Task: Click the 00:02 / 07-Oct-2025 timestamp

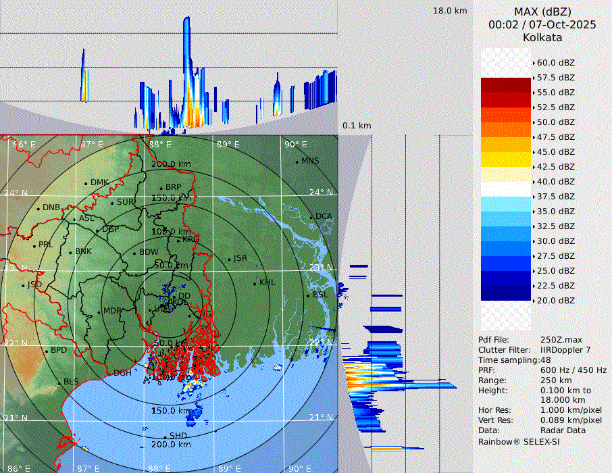Action: pyautogui.click(x=542, y=24)
